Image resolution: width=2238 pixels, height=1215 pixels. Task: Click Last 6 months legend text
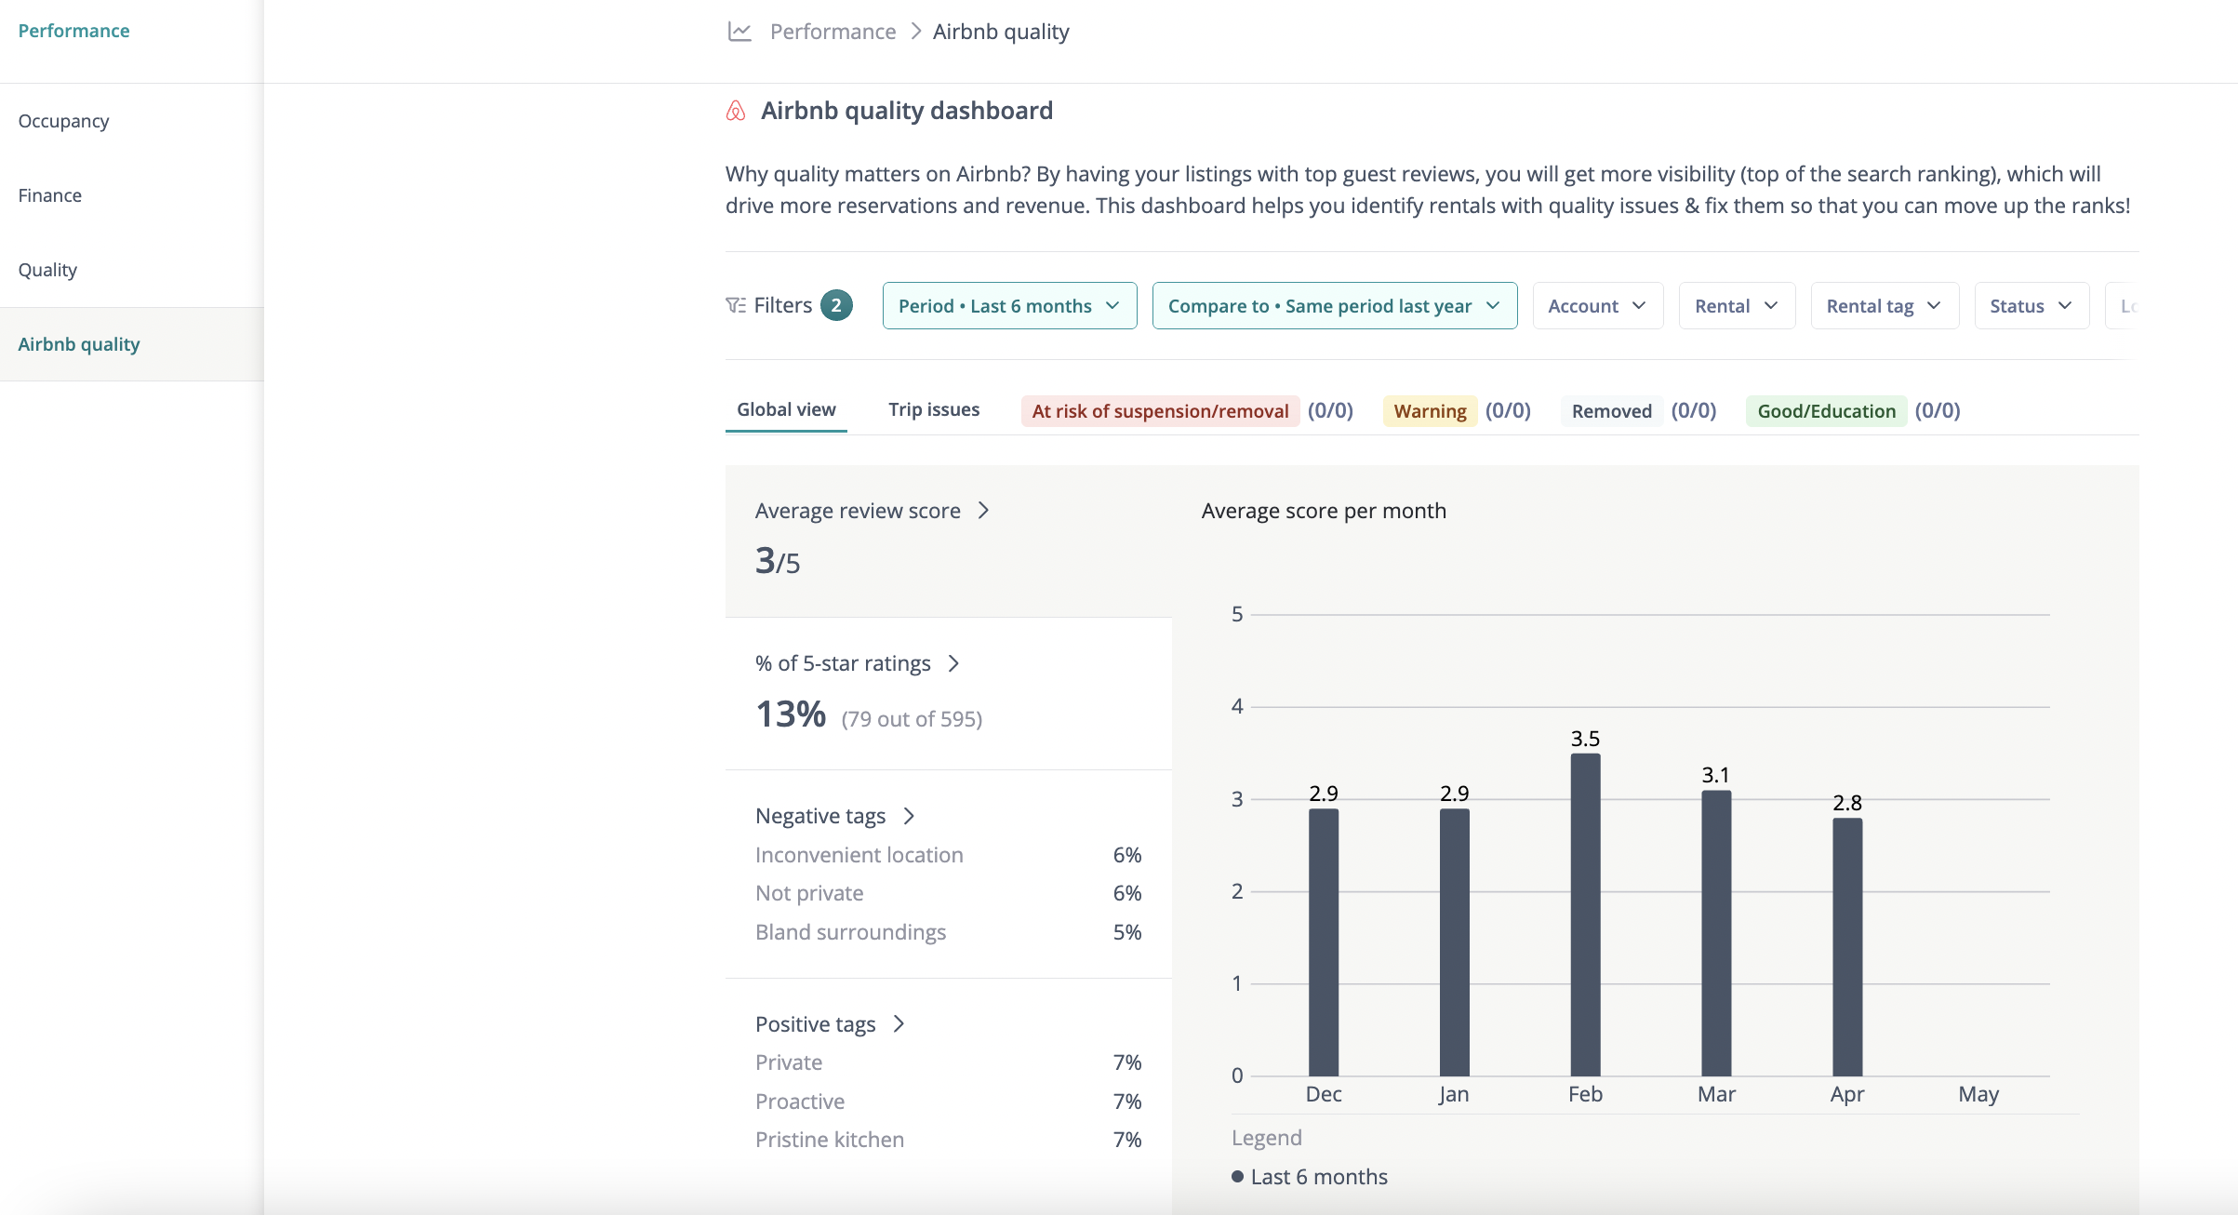(1319, 1177)
